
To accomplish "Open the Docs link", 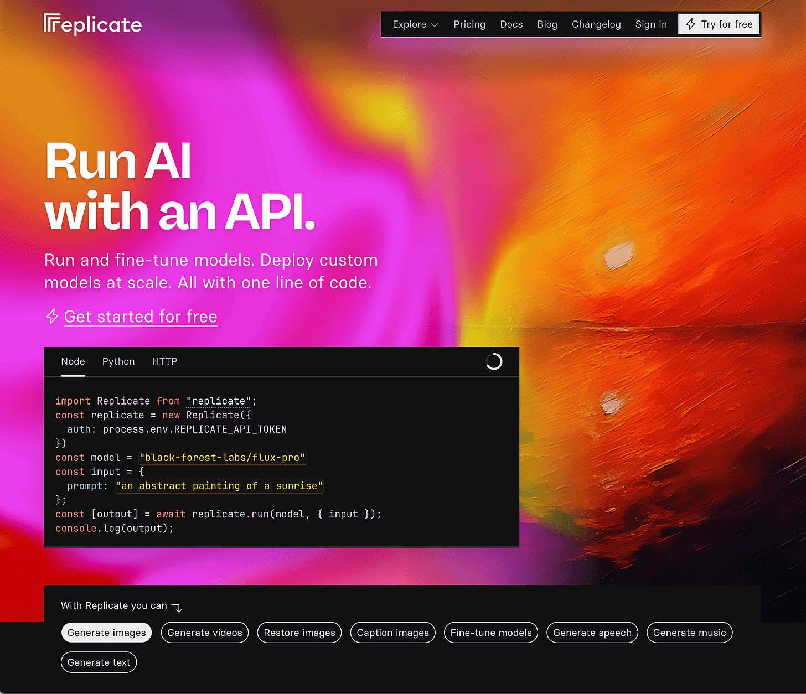I will tap(512, 24).
